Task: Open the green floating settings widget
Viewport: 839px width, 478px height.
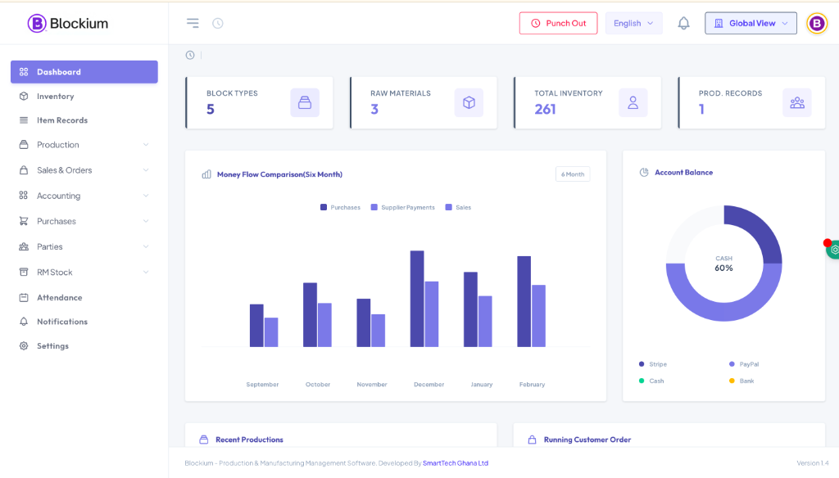Action: click(x=832, y=250)
